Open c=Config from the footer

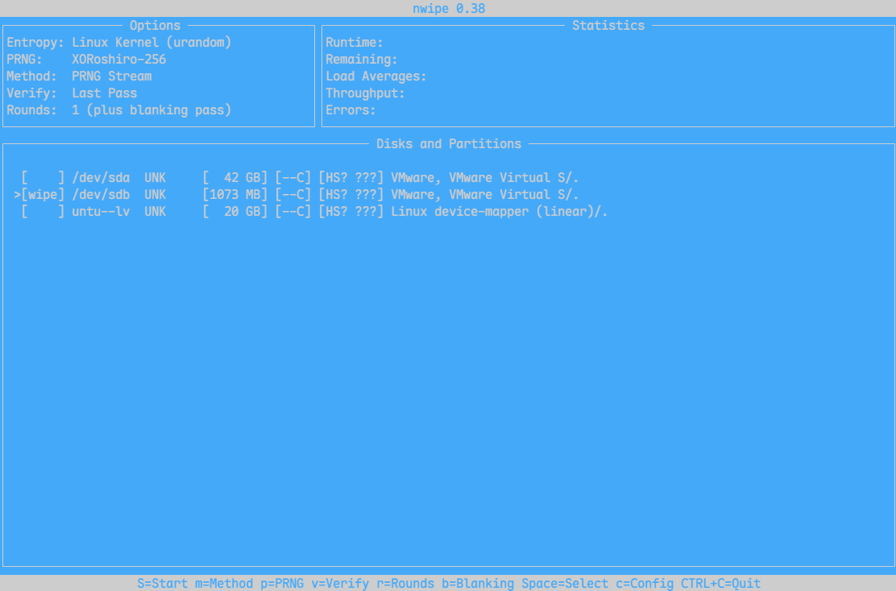645,584
